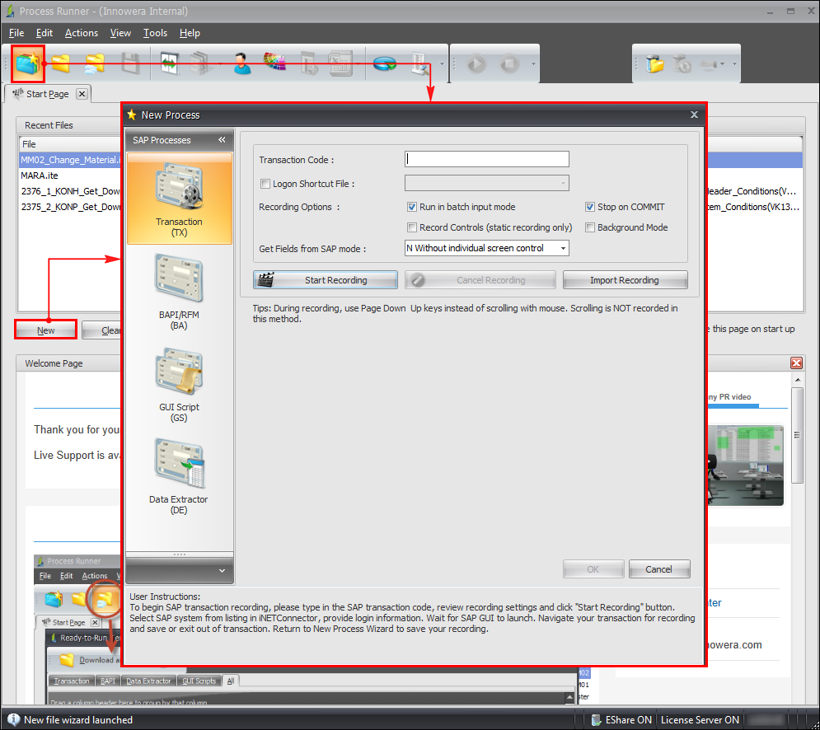
Task: Click the green arrows mapping icon
Action: pos(170,63)
